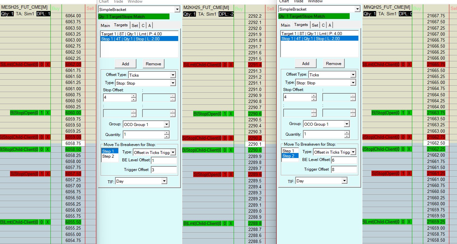Open Offset Type Ticks dropdown in panel beside MNQH25
The image size is (457, 244).
pyautogui.click(x=353, y=75)
